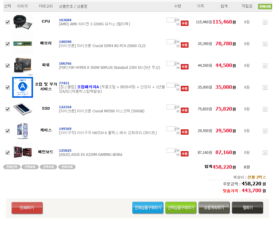273x225 pixels.
Task: Click the 메모리 quantity input field
Action: coord(172,42)
